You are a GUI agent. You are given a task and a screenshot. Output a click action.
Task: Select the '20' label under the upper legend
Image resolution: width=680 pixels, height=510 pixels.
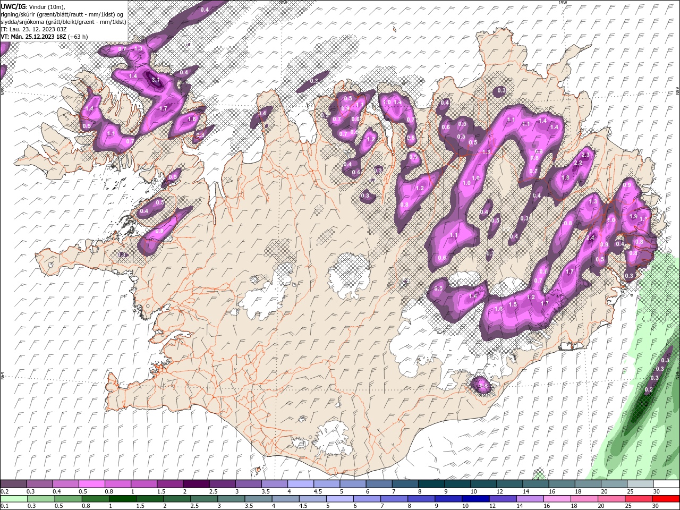coord(604,491)
